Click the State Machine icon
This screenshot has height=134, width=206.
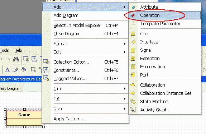tap(133, 101)
